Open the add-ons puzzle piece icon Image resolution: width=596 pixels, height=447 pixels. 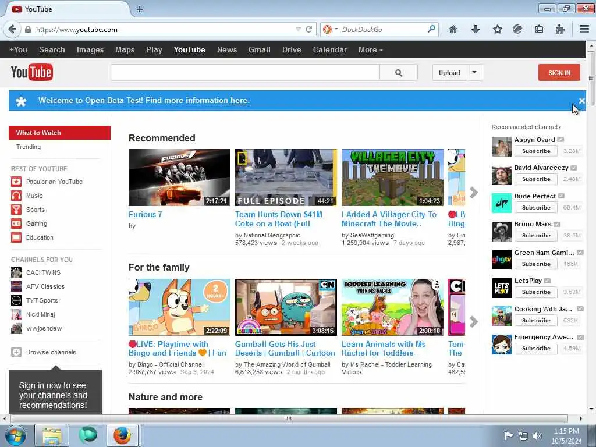(x=560, y=29)
